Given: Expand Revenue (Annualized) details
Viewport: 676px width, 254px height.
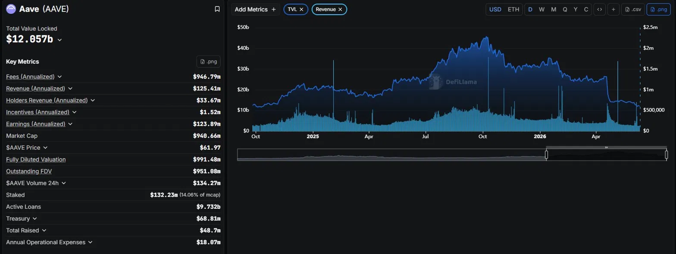Looking at the screenshot, I should tap(70, 88).
